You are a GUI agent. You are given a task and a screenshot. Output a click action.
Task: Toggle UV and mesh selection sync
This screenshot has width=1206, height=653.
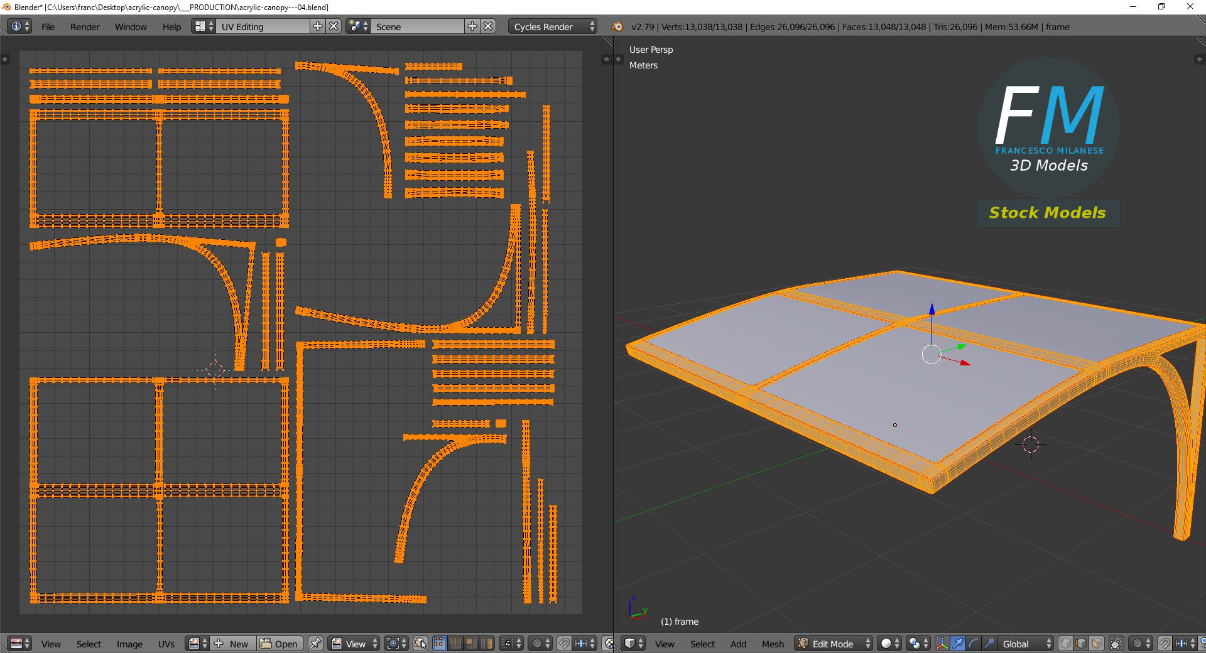420,644
